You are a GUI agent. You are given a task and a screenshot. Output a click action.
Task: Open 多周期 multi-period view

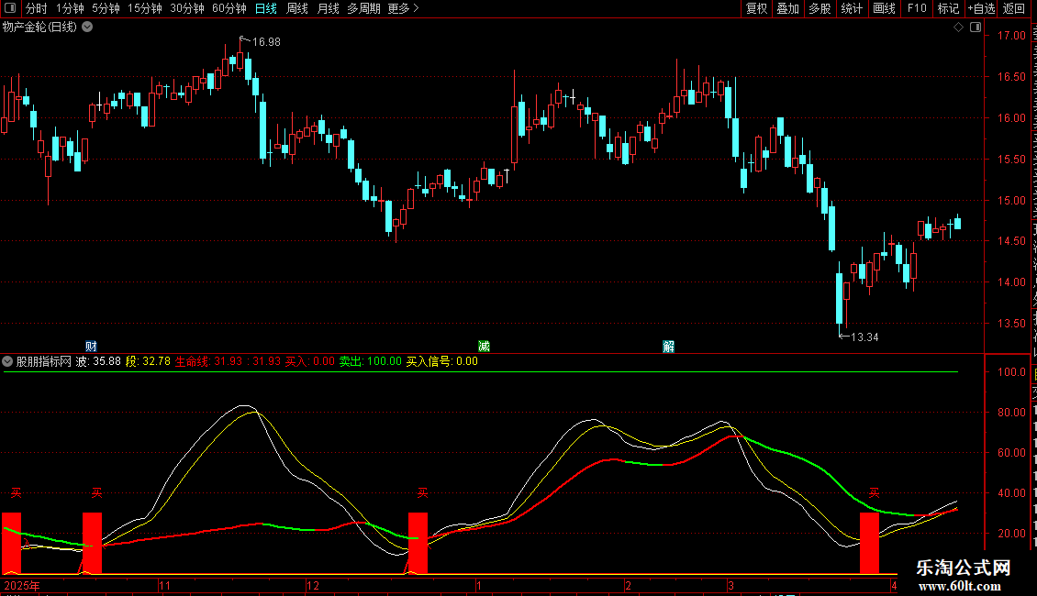[363, 8]
